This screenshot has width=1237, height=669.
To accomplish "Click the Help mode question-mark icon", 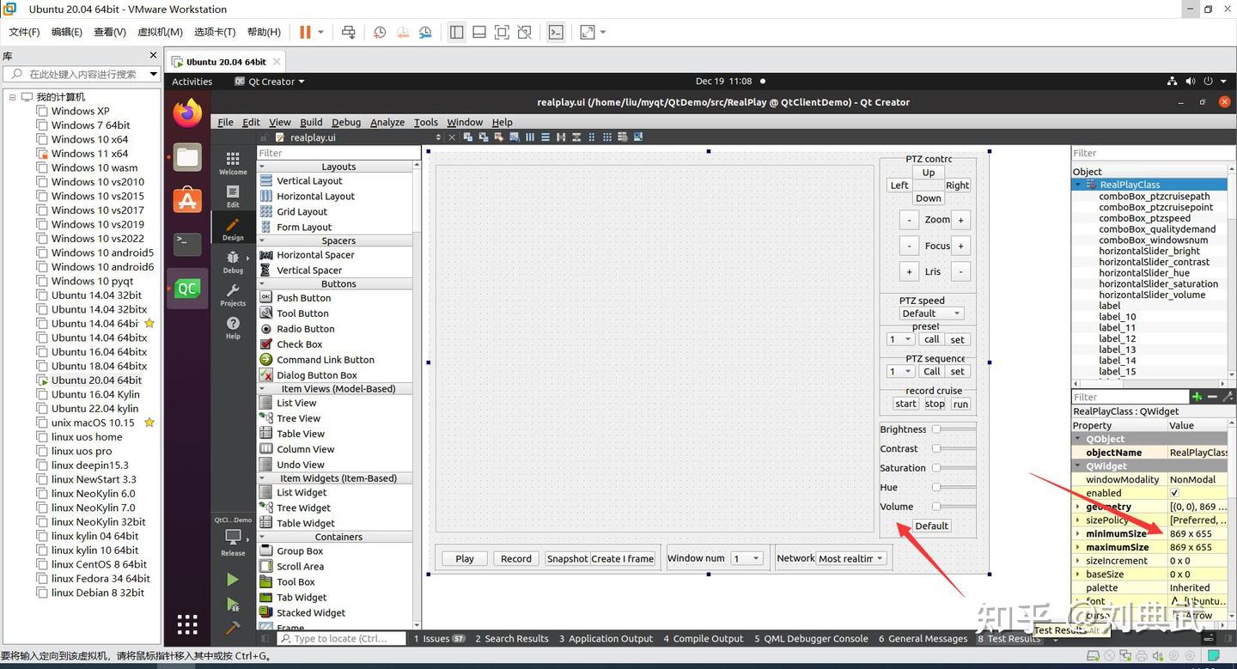I will 233,327.
